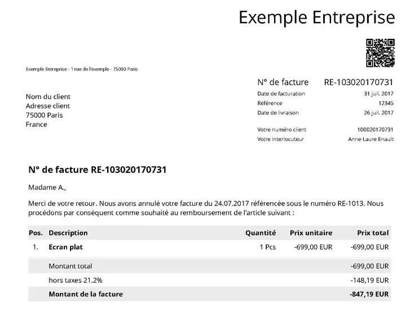Click the Montant total amount -699,00 EUR
The width and height of the screenshot is (410, 311).
[x=369, y=266]
